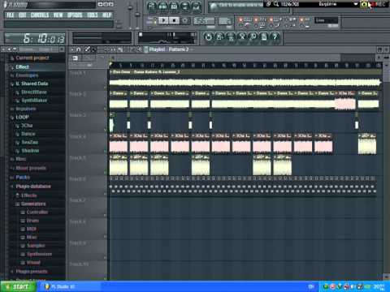Toggle mute light on Track 3
This screenshot has width=390, height=292.
105,130
